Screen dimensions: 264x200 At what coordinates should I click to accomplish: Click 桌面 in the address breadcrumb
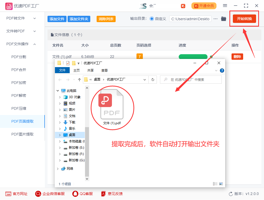click(x=97, y=79)
